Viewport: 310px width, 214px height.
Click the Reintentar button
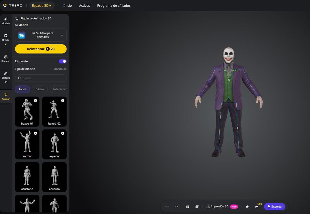tap(41, 49)
